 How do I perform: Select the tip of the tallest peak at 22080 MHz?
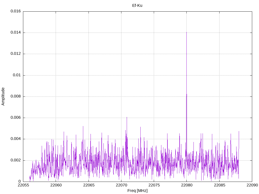[x=186, y=32]
